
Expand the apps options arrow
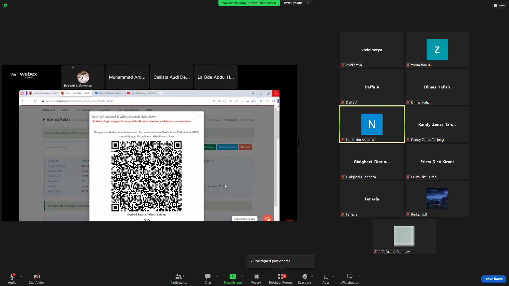(334, 276)
